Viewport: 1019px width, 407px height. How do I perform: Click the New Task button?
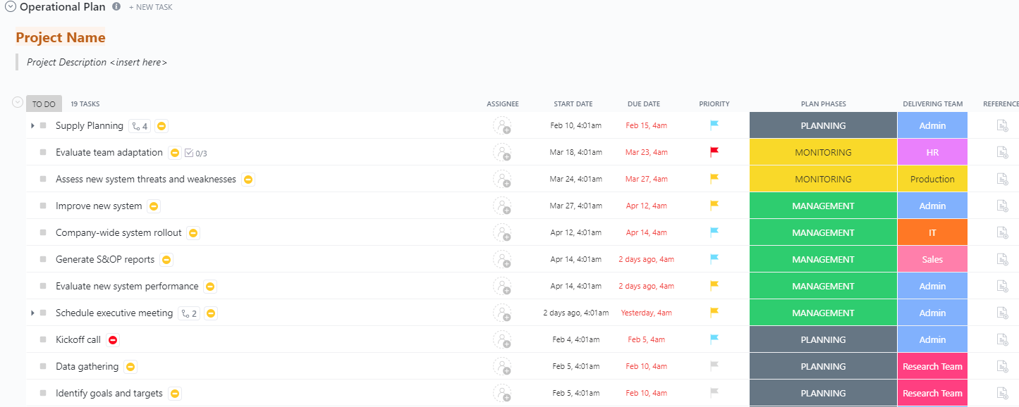pyautogui.click(x=151, y=7)
